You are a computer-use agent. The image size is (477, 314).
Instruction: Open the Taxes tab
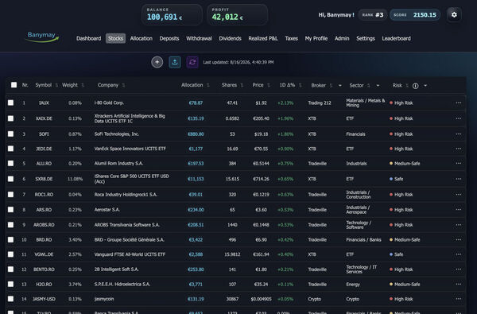[x=292, y=38]
